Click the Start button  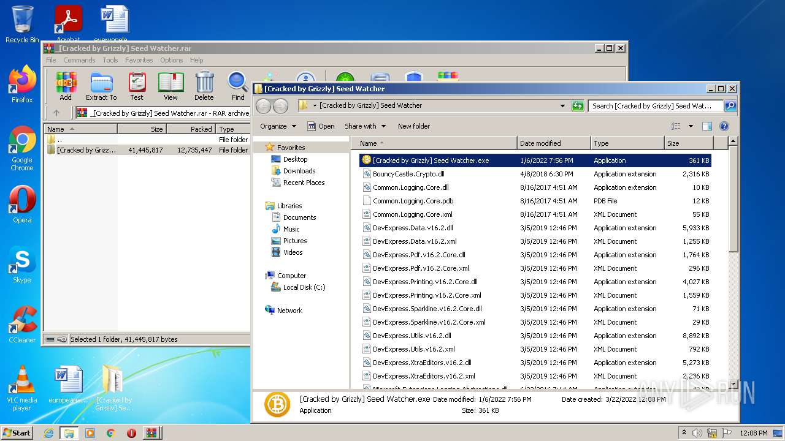(x=17, y=433)
